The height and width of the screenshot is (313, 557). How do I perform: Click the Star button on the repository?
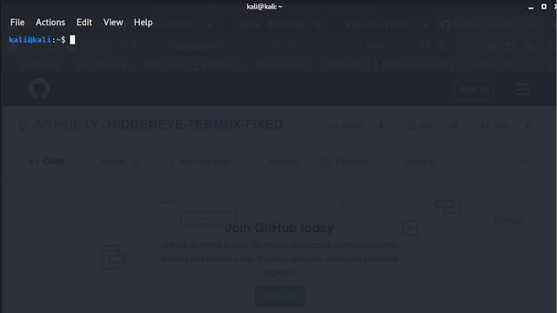click(x=420, y=126)
